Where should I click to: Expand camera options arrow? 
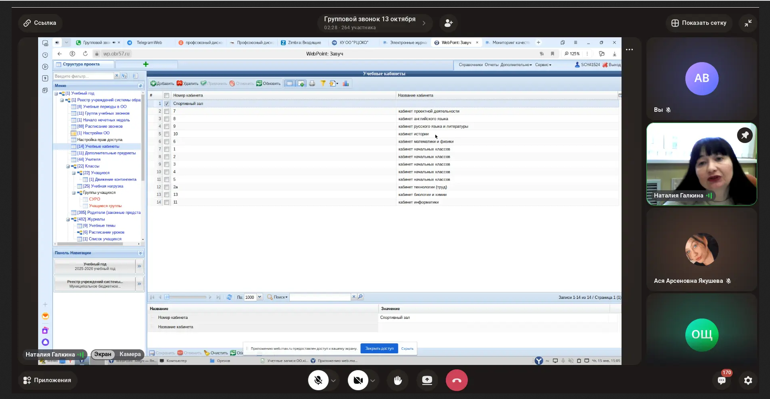click(x=373, y=381)
